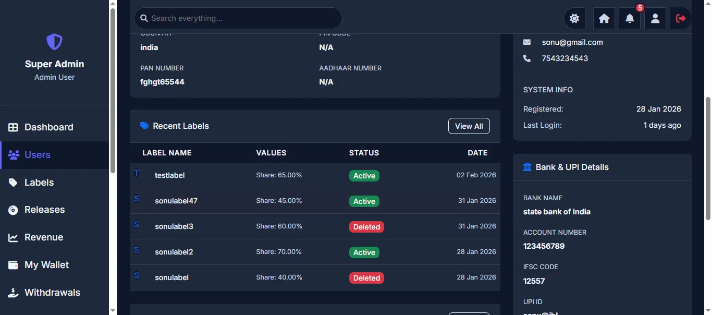The height and width of the screenshot is (315, 712).
Task: Click the registered date 28 Jan 2026
Action: click(659, 109)
